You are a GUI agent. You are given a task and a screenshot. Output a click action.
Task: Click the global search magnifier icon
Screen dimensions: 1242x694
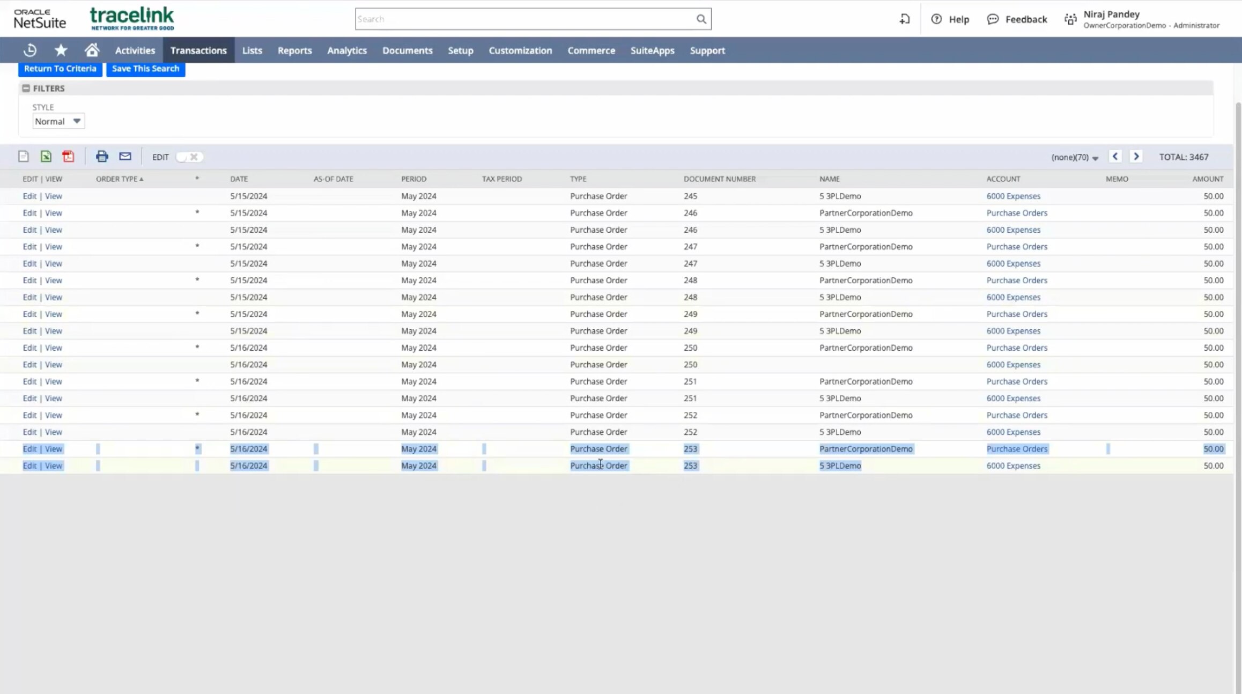pyautogui.click(x=701, y=19)
